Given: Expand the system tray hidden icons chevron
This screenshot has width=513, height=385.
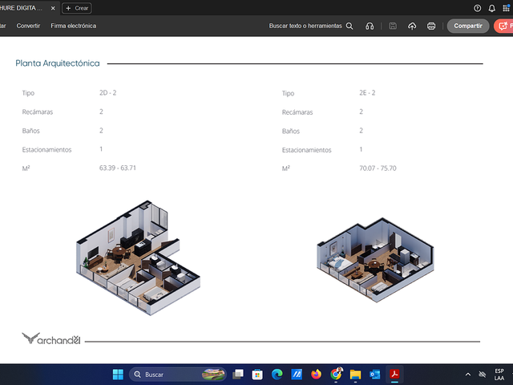Looking at the screenshot, I should click(468, 375).
